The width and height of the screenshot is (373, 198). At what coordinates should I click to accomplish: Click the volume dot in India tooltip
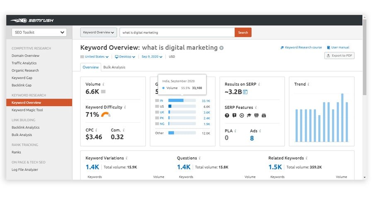163,88
